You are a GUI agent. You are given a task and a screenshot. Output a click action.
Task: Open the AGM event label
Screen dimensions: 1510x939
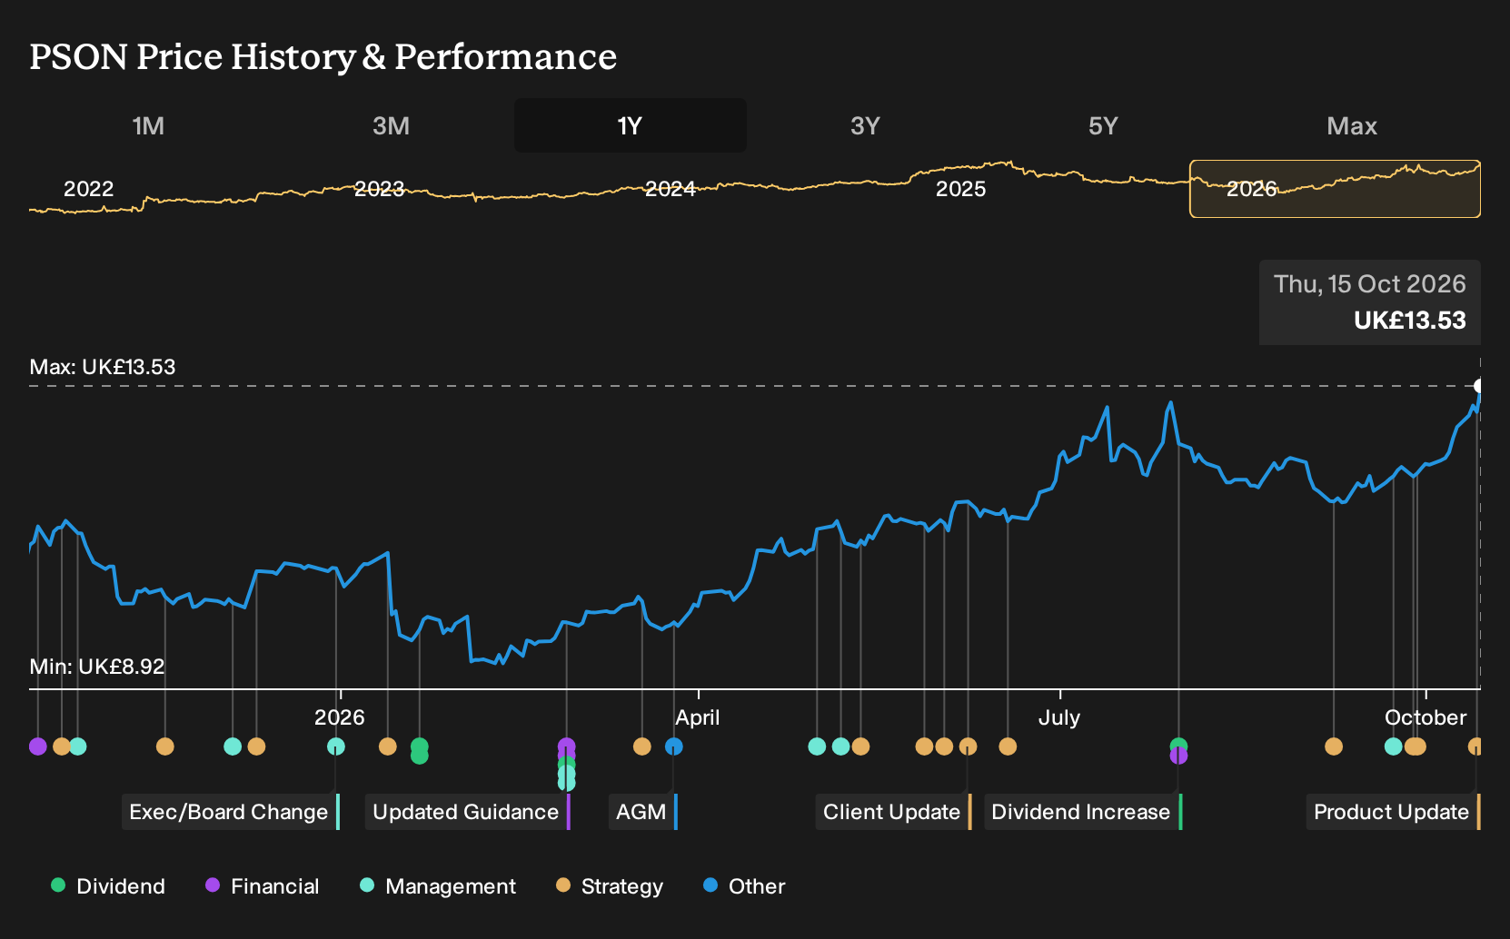pyautogui.click(x=643, y=812)
